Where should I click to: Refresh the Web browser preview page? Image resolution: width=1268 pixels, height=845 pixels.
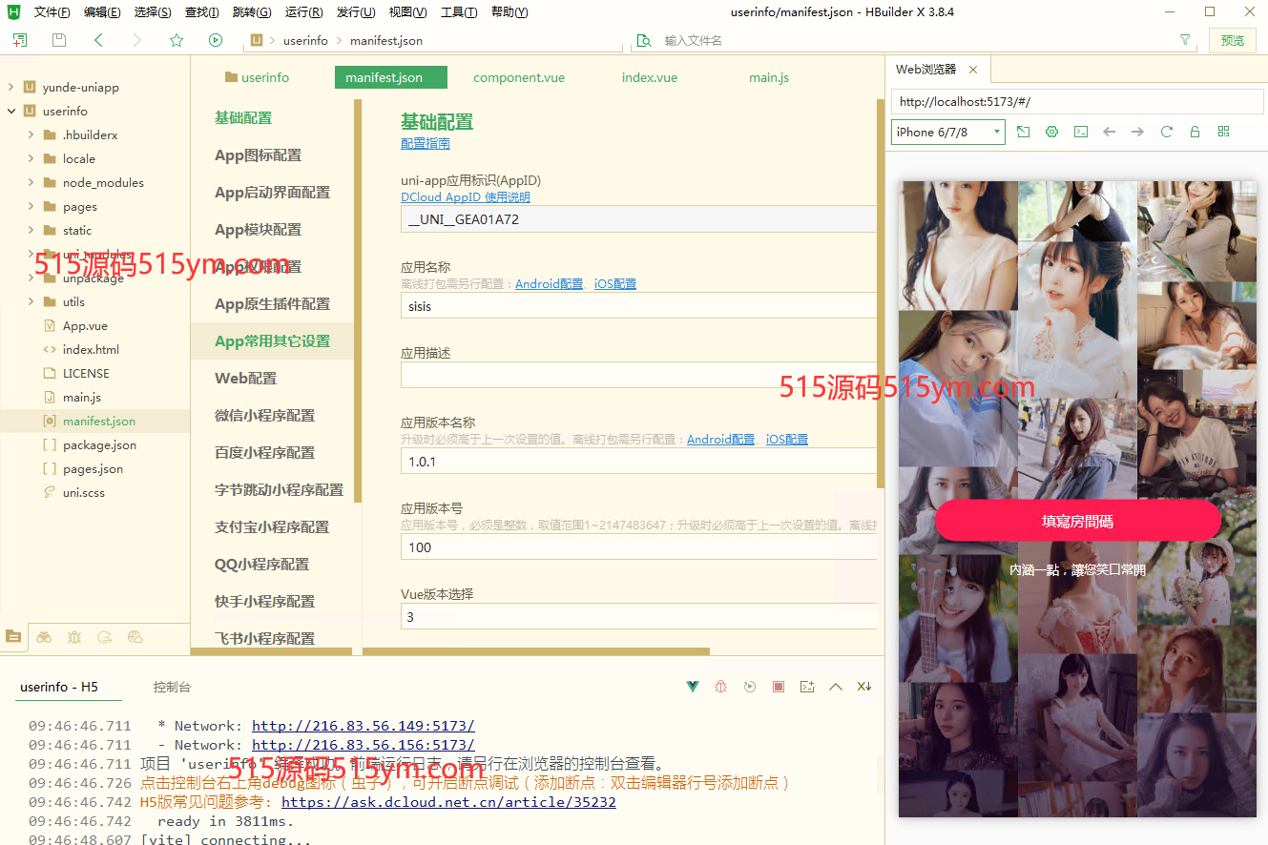pyautogui.click(x=1166, y=132)
